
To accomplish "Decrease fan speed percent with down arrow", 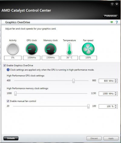I will coord(116,107).
